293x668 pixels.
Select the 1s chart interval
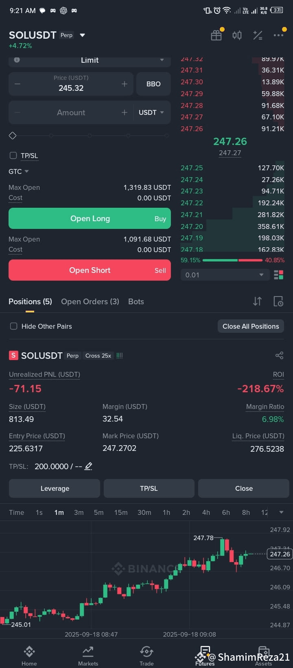tap(39, 512)
